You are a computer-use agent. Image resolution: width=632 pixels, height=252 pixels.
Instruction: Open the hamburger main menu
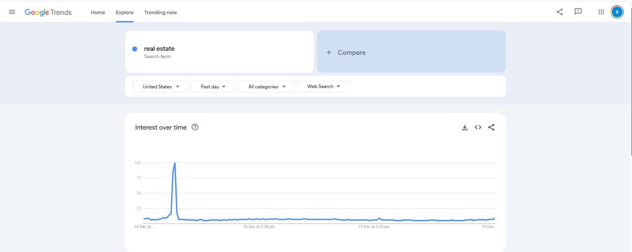(12, 12)
